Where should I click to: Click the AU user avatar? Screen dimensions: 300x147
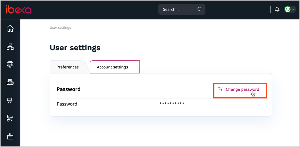[x=287, y=9]
